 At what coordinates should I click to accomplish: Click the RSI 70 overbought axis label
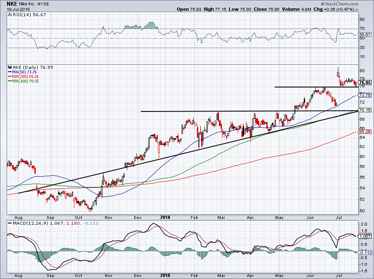(x=362, y=29)
